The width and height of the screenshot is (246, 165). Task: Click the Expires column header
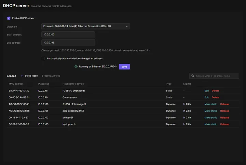point(187,84)
